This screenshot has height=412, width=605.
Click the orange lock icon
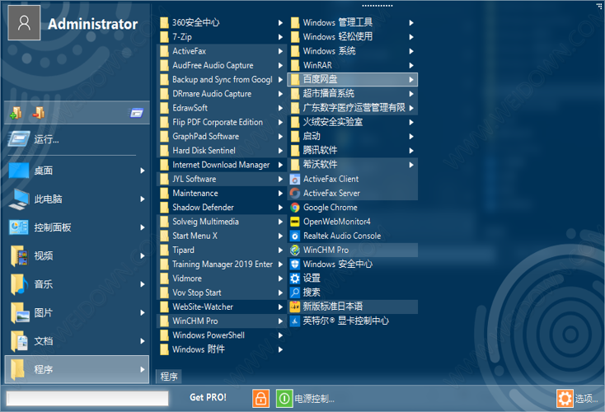260,398
